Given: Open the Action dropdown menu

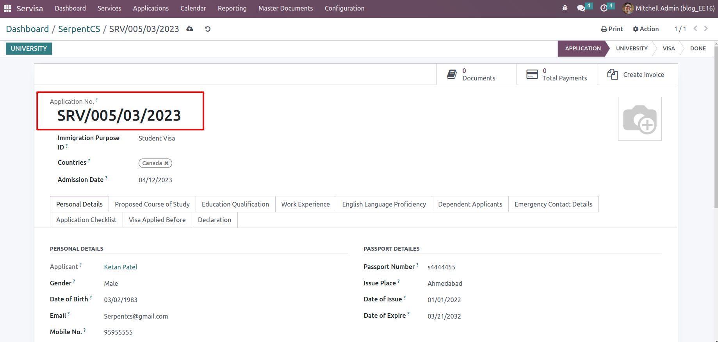Looking at the screenshot, I should (x=646, y=29).
